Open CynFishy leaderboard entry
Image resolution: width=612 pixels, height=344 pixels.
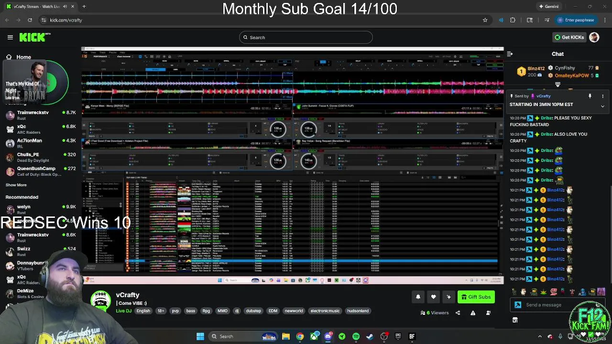pos(573,68)
